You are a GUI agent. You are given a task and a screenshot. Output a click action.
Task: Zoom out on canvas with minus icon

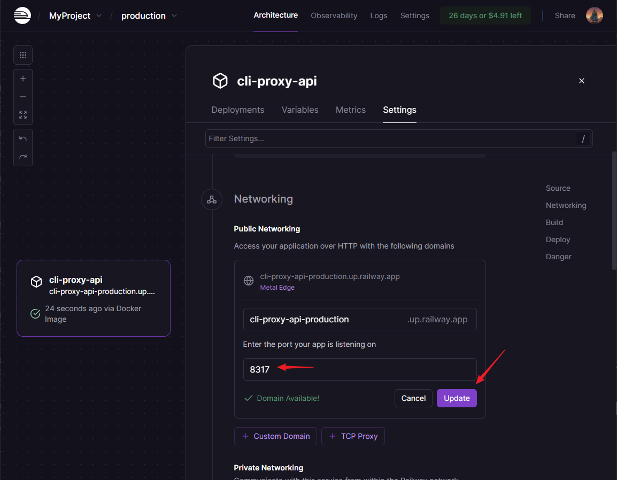coord(23,97)
